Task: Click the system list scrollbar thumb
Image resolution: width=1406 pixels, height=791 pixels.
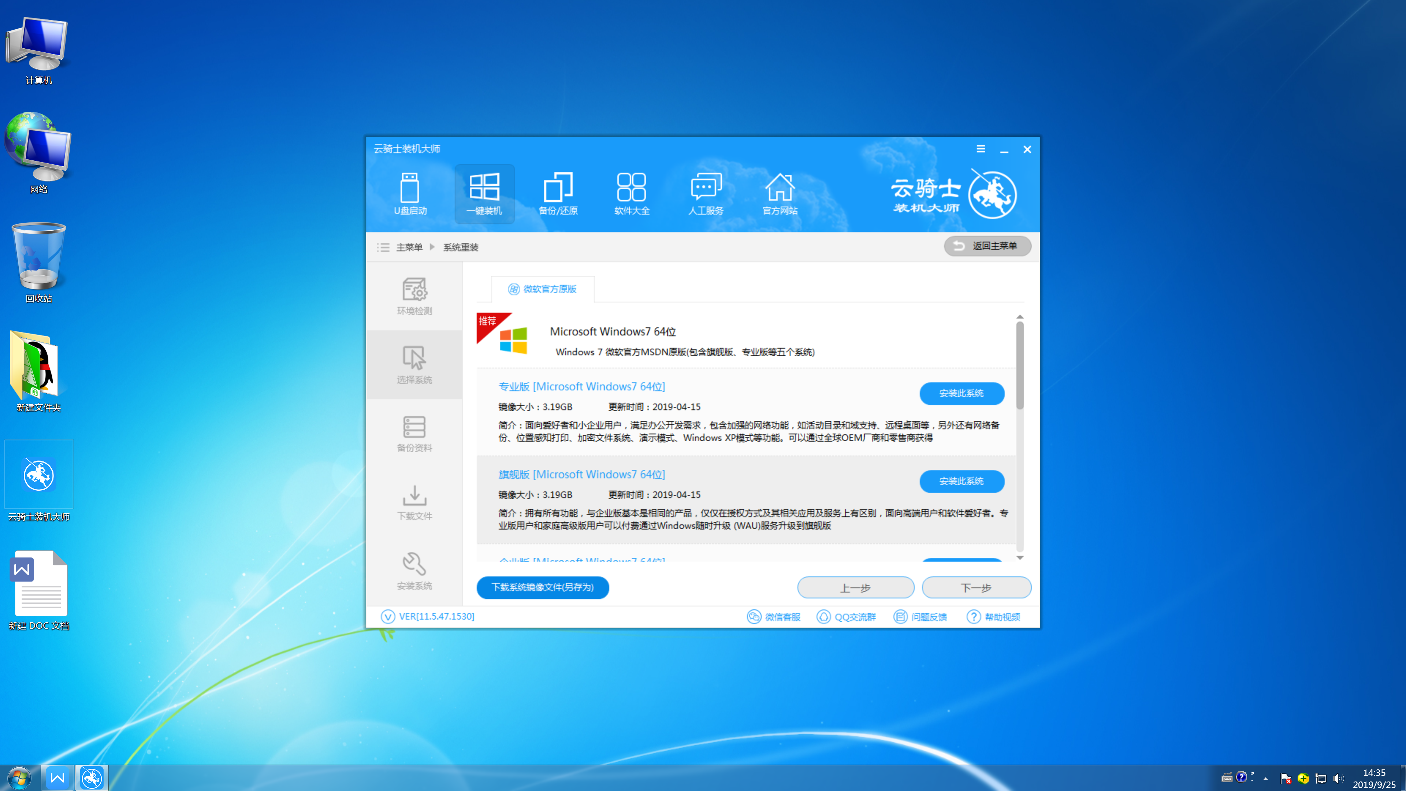Action: [1020, 365]
